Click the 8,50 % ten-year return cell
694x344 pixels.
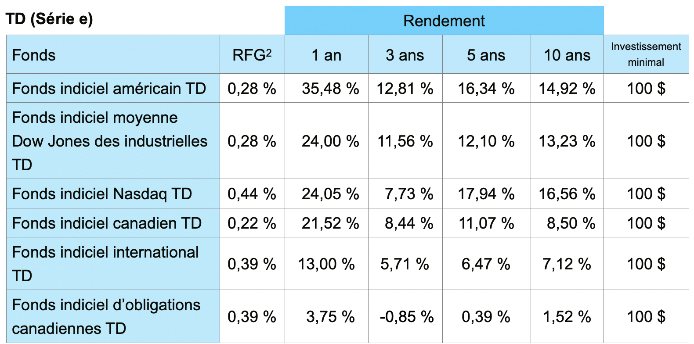tap(571, 223)
